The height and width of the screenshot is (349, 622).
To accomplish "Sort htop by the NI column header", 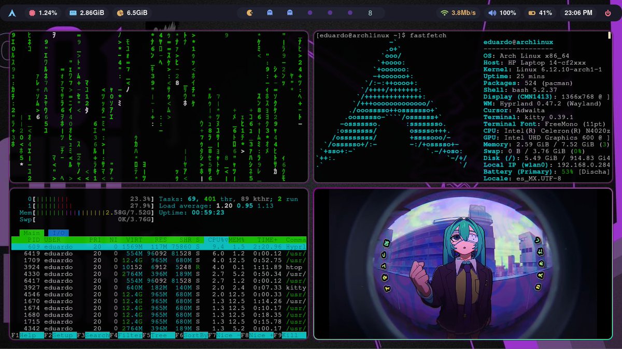I will (114, 240).
